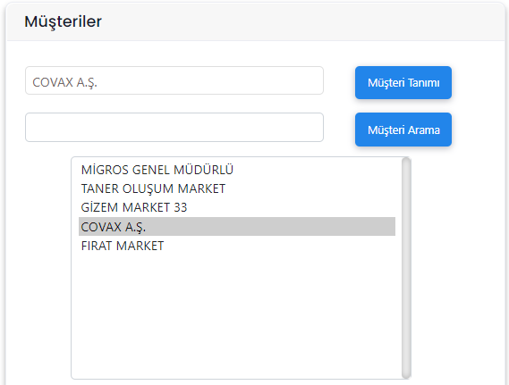Click the customer list's vertical scrollbar
The width and height of the screenshot is (509, 385).
coord(406,268)
